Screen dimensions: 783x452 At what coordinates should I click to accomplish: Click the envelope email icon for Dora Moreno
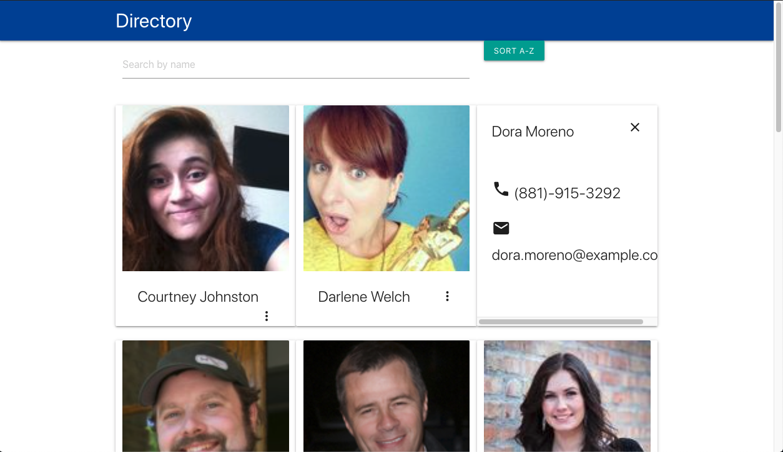pyautogui.click(x=501, y=228)
